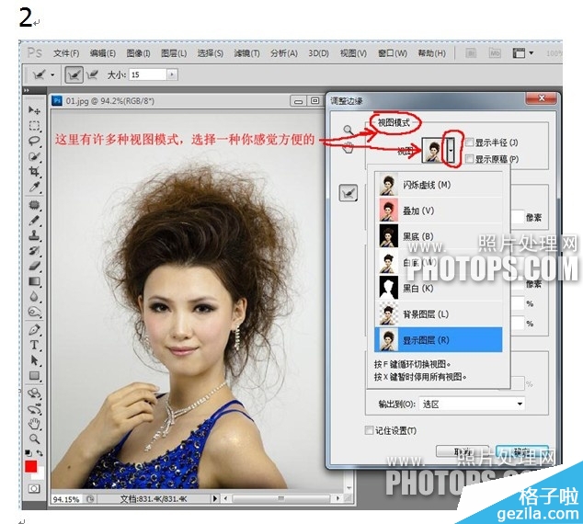Viewport: 583px width, 524px height.
Task: Choose Erase Refinements tool in options bar
Action: click(96, 74)
